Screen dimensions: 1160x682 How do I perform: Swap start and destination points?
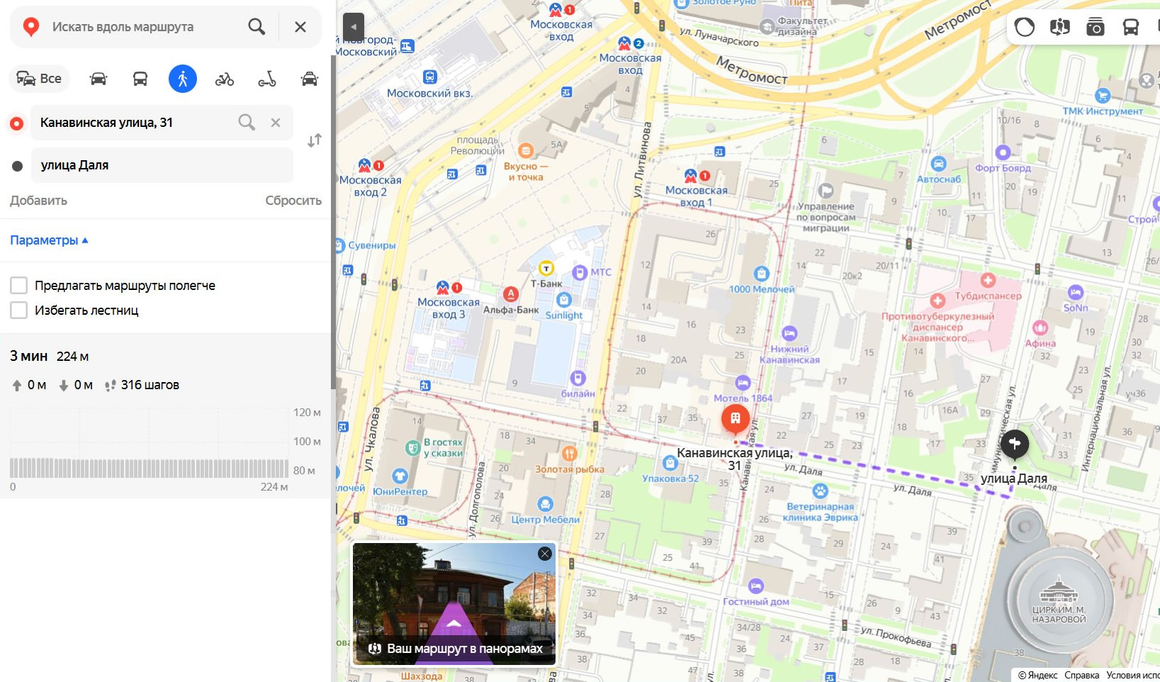[315, 140]
